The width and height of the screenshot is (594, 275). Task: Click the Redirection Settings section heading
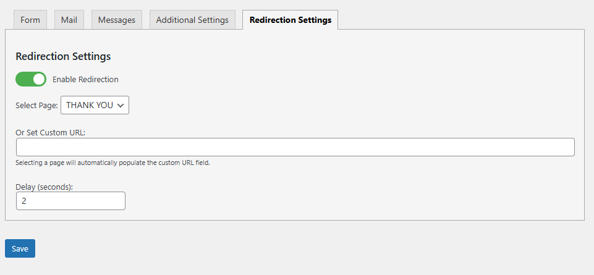(63, 56)
